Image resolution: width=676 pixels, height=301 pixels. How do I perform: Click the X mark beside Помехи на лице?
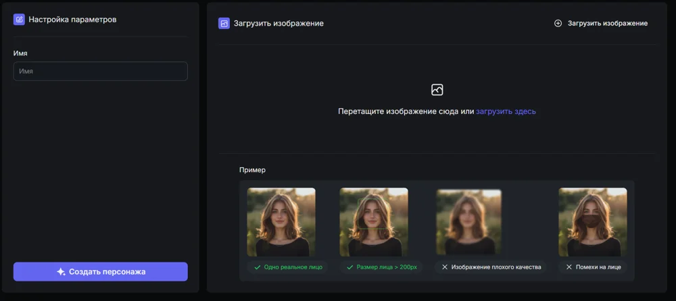tap(569, 267)
